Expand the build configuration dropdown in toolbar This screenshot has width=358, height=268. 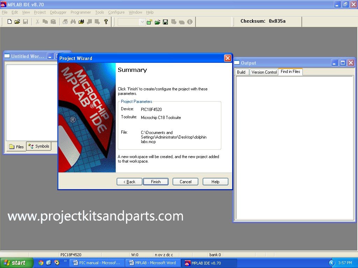point(142,22)
